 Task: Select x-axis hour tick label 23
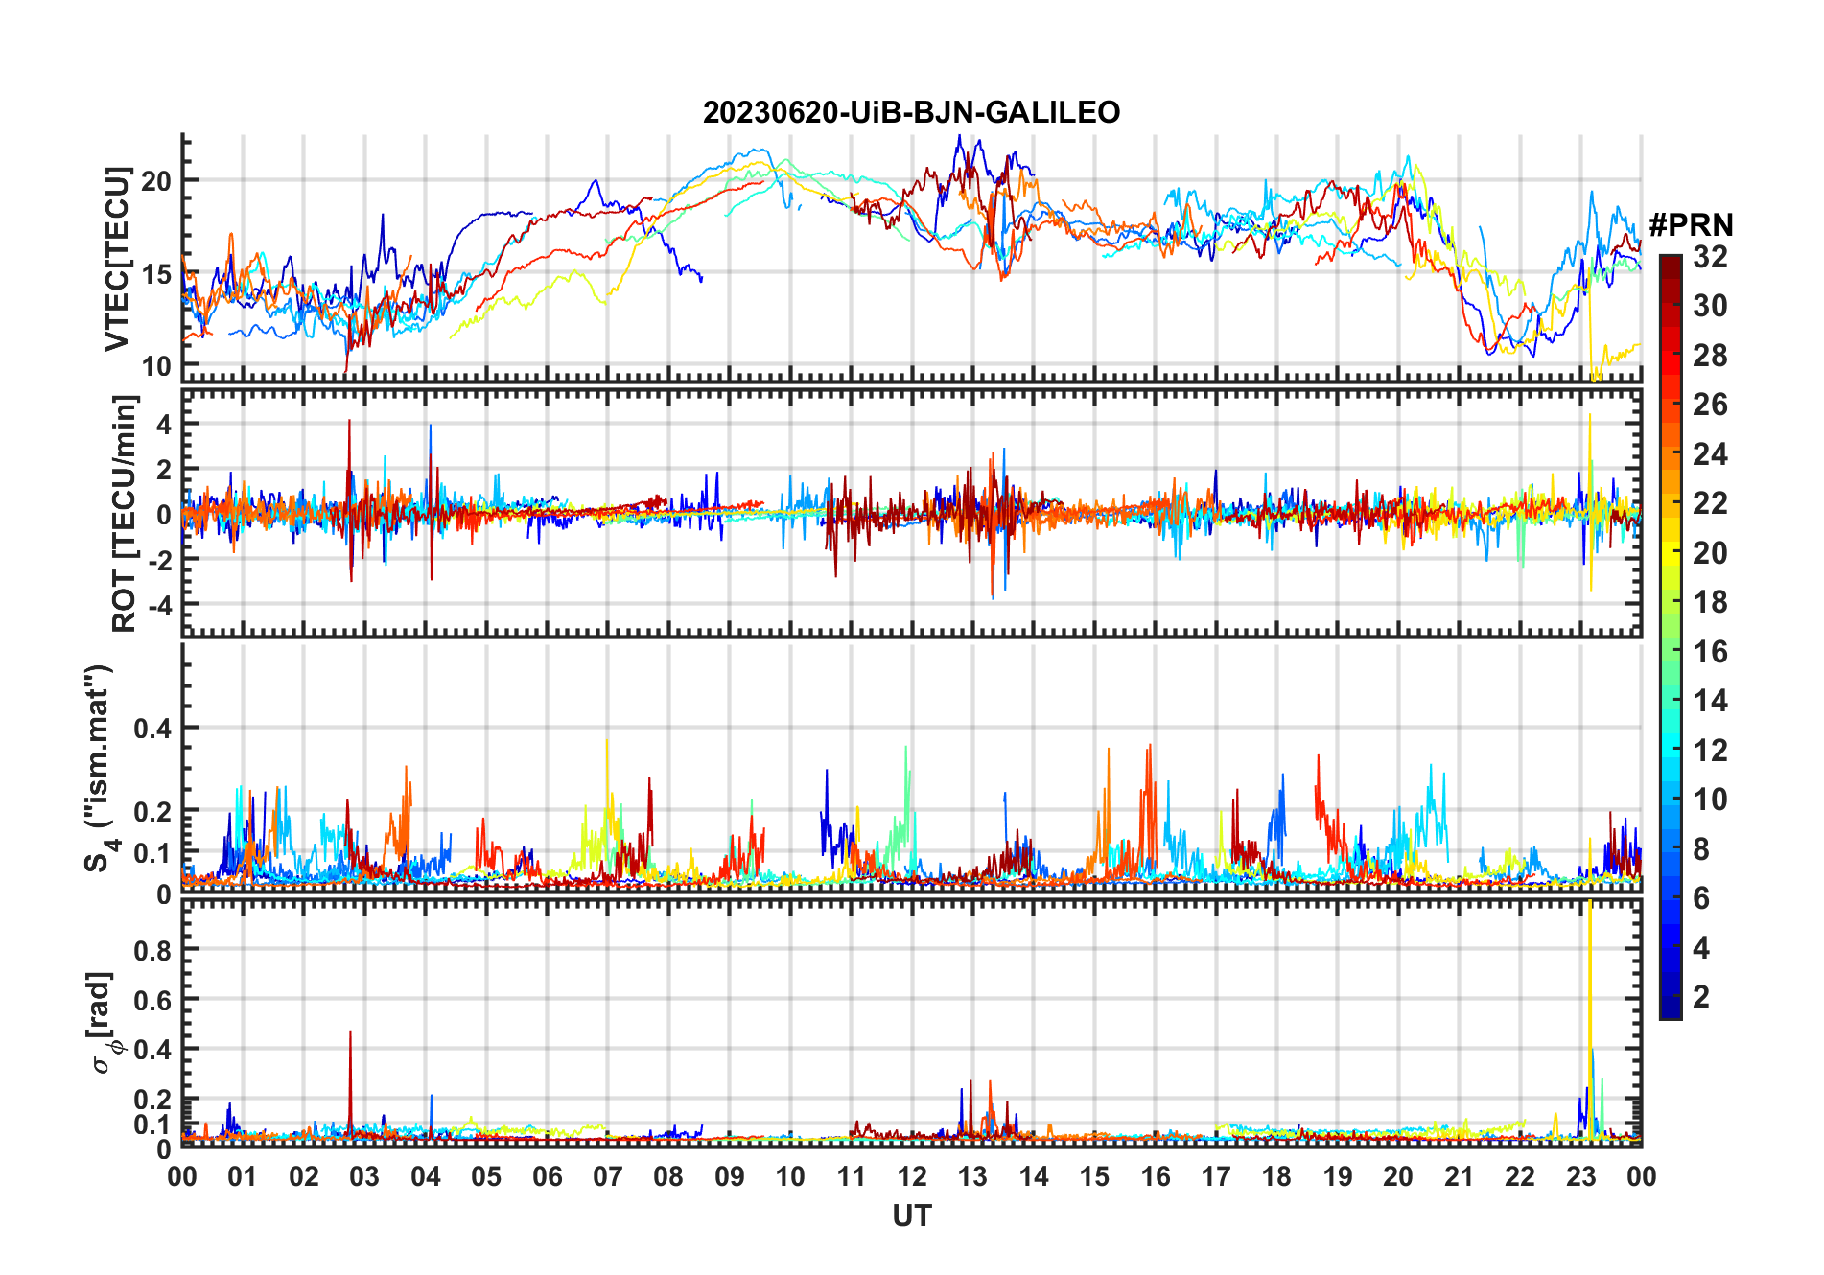tap(1580, 1177)
